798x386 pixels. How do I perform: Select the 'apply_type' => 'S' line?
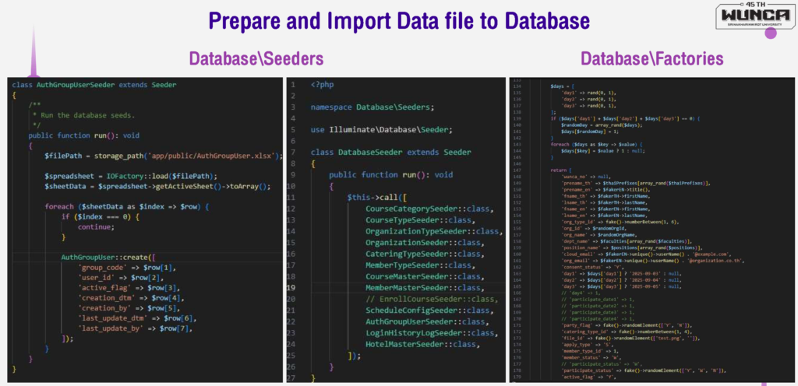coord(588,344)
